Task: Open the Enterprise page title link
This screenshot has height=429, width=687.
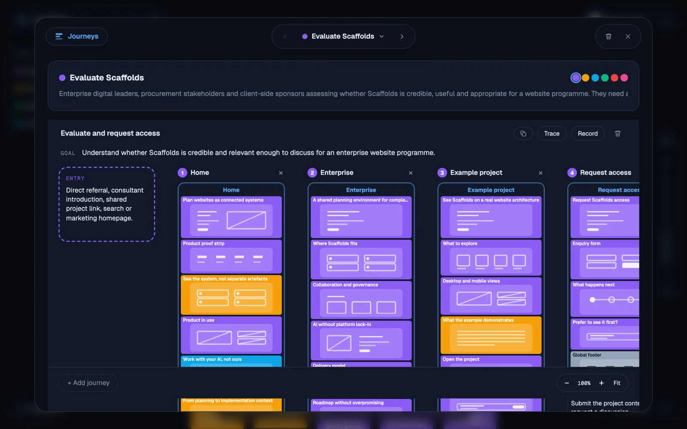Action: tap(361, 190)
